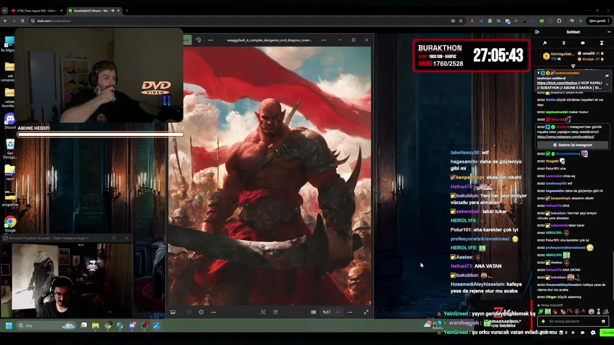The image size is (614, 345).
Task: Click the umai55 leaderboard entry
Action: click(591, 54)
